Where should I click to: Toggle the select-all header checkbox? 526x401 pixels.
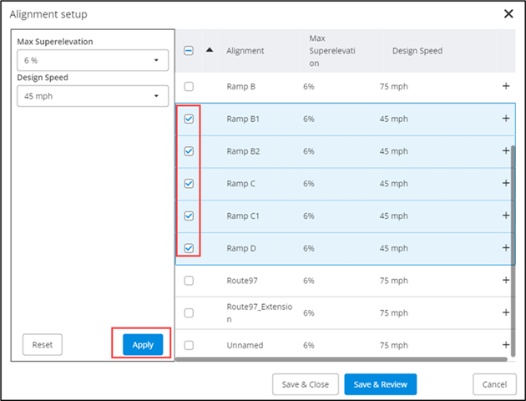point(189,50)
